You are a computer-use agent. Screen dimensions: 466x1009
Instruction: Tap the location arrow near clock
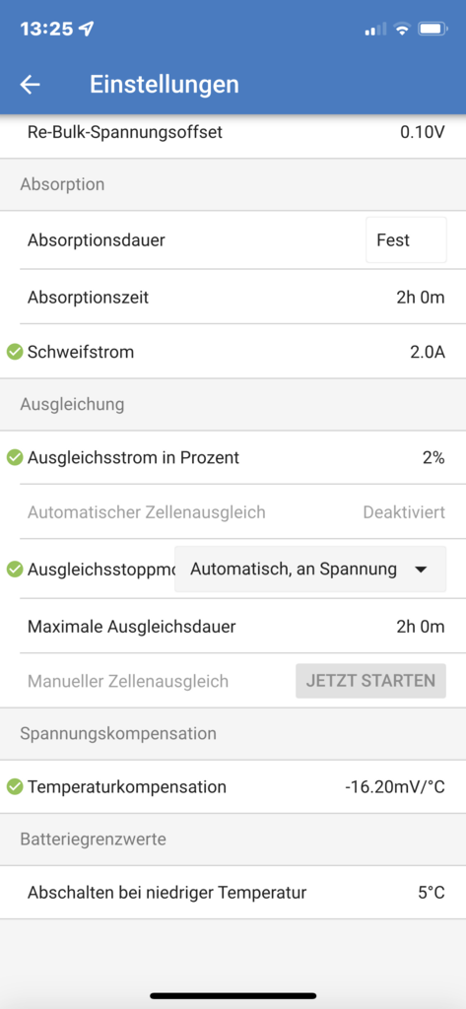[x=86, y=29]
